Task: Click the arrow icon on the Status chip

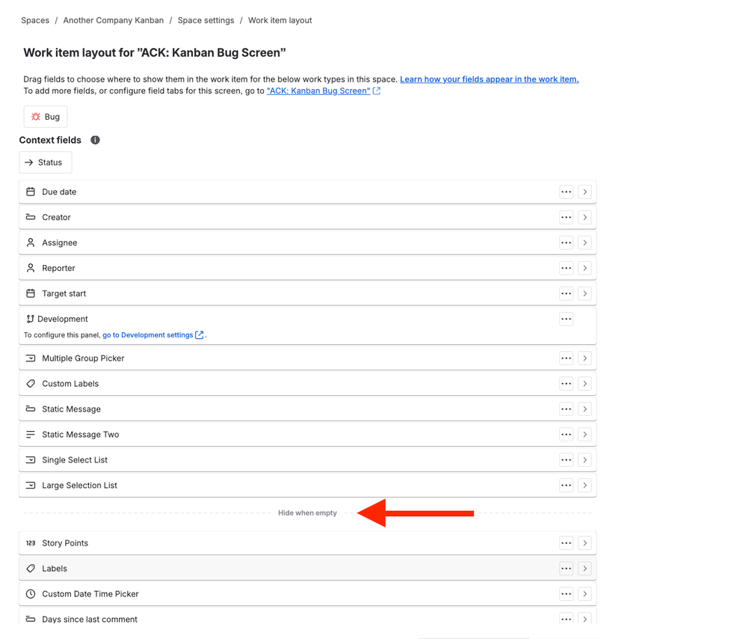Action: pos(30,162)
